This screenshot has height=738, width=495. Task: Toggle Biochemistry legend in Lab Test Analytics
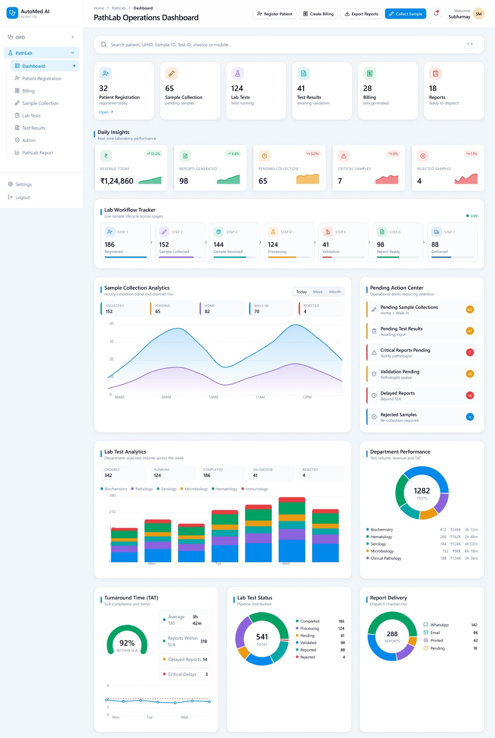pyautogui.click(x=114, y=489)
